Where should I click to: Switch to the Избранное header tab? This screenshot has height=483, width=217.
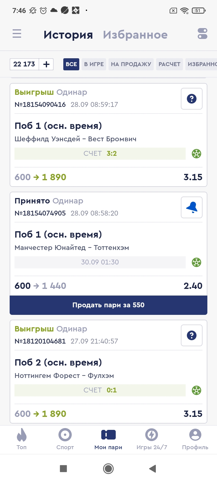pos(135,35)
